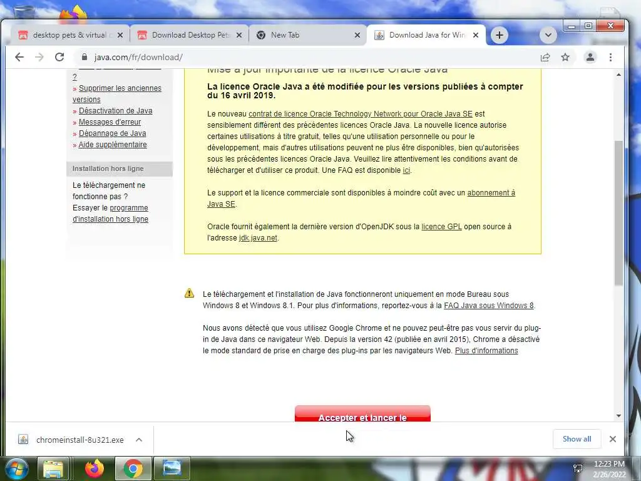
Task: Click the page scrollbar up arrow
Action: click(618, 75)
